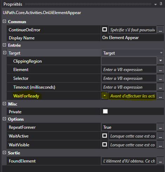Viewport: 165px width, 172px height.
Task: Select the WaitActive property label
Action: click(19, 136)
